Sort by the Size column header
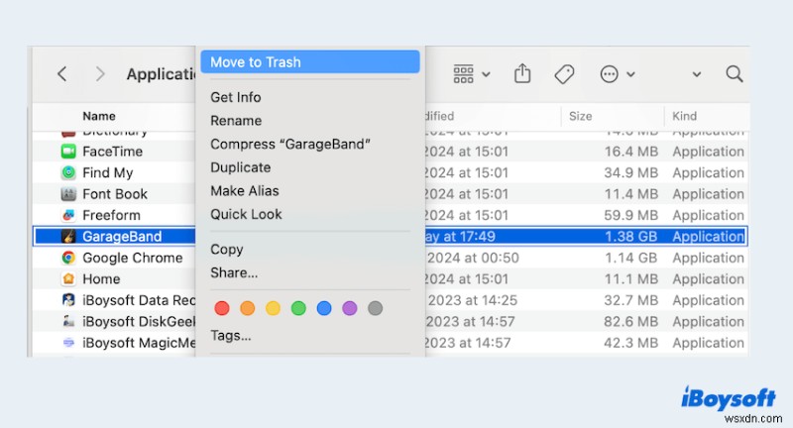 pos(581,116)
